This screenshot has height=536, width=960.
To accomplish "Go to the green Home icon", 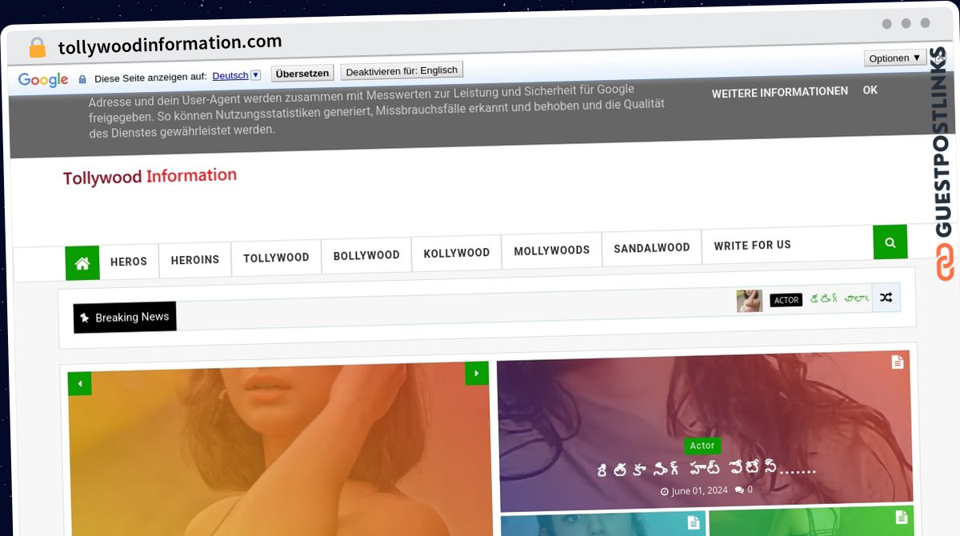I will click(82, 262).
